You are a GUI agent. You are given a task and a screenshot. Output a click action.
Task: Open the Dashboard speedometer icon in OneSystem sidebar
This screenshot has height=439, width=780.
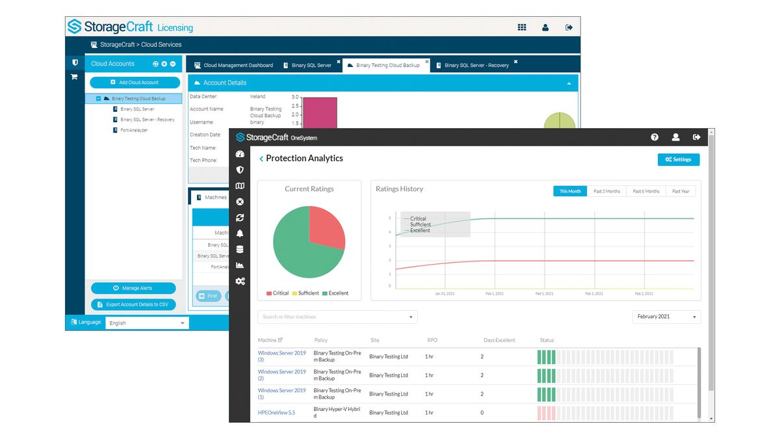240,153
